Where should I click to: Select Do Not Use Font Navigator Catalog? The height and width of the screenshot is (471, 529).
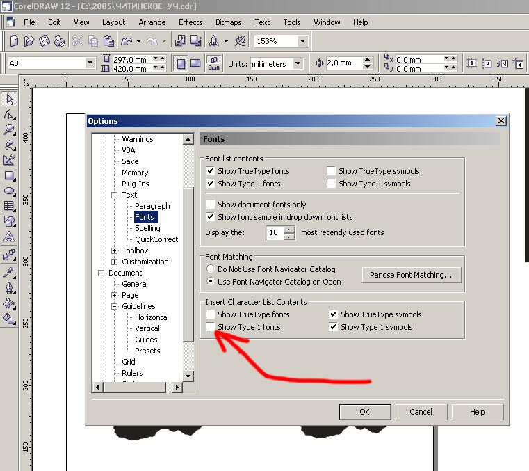tap(211, 269)
